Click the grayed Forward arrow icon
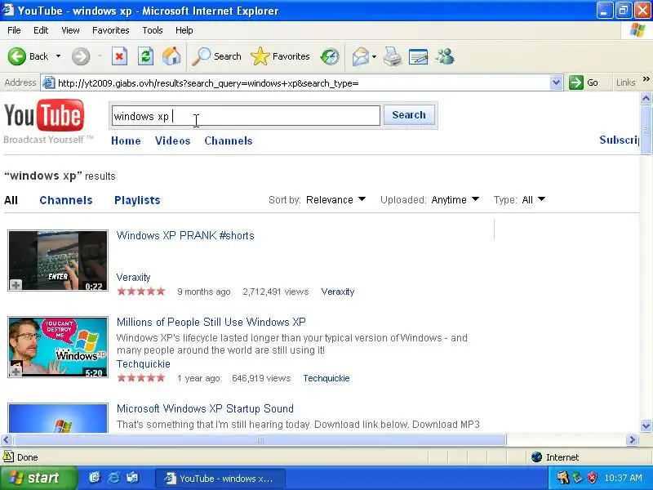The width and height of the screenshot is (653, 490). pos(81,56)
